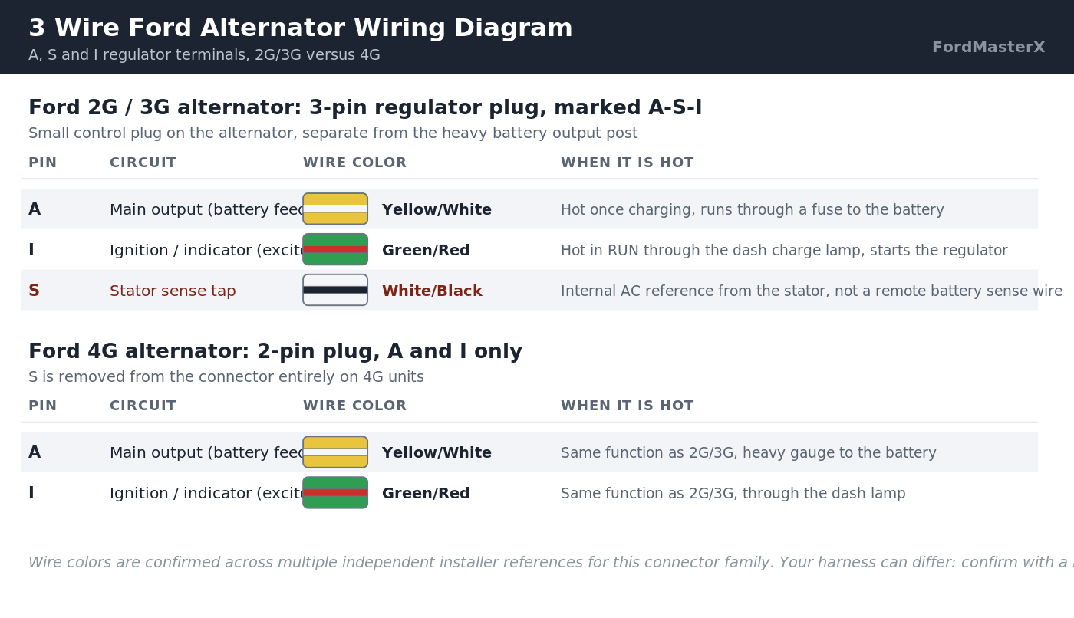The height and width of the screenshot is (618, 1074).
Task: Click the WHEN IT IS HOT header in the 2G/3G table
Action: pos(627,163)
